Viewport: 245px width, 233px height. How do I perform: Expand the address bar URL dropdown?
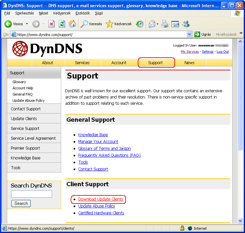189,34
